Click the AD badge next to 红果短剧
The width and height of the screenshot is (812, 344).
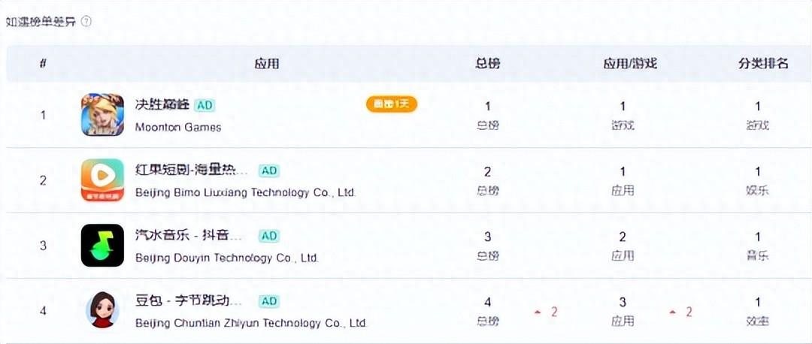(x=269, y=170)
